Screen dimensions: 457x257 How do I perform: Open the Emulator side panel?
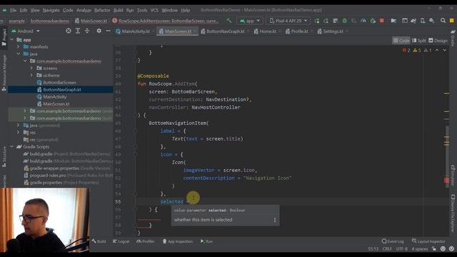[x=453, y=176]
